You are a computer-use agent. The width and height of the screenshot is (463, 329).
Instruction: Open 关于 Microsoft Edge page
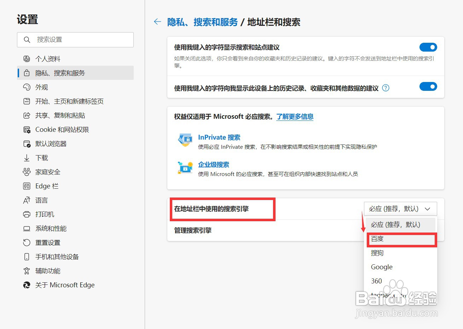27,285
